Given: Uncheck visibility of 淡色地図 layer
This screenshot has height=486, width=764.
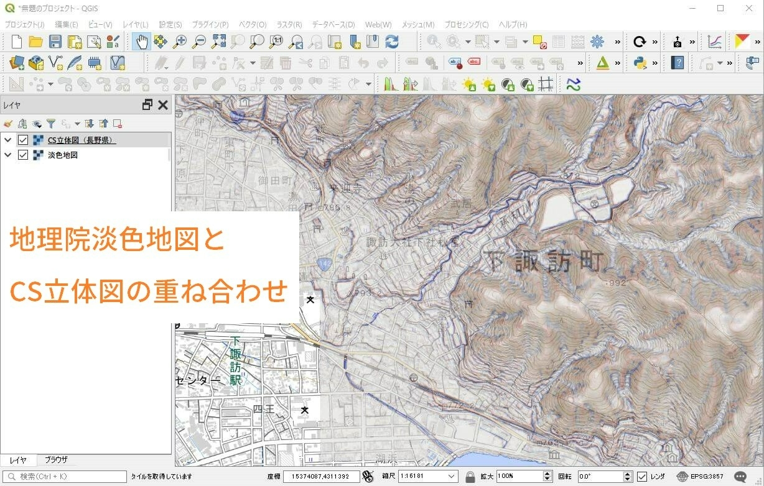Looking at the screenshot, I should pos(23,155).
